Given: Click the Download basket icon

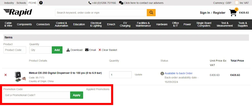Looking at the screenshot, I should click(68, 50).
